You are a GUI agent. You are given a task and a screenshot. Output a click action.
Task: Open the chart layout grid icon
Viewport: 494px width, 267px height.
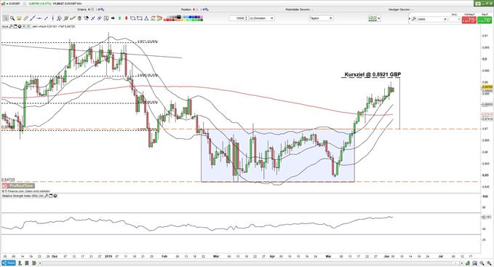pyautogui.click(x=373, y=18)
